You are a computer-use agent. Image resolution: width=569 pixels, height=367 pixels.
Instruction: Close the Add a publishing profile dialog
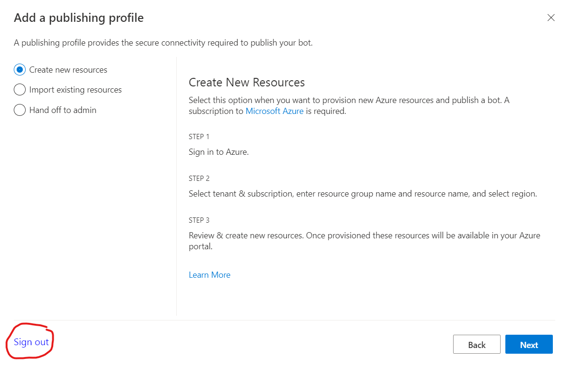pyautogui.click(x=551, y=18)
